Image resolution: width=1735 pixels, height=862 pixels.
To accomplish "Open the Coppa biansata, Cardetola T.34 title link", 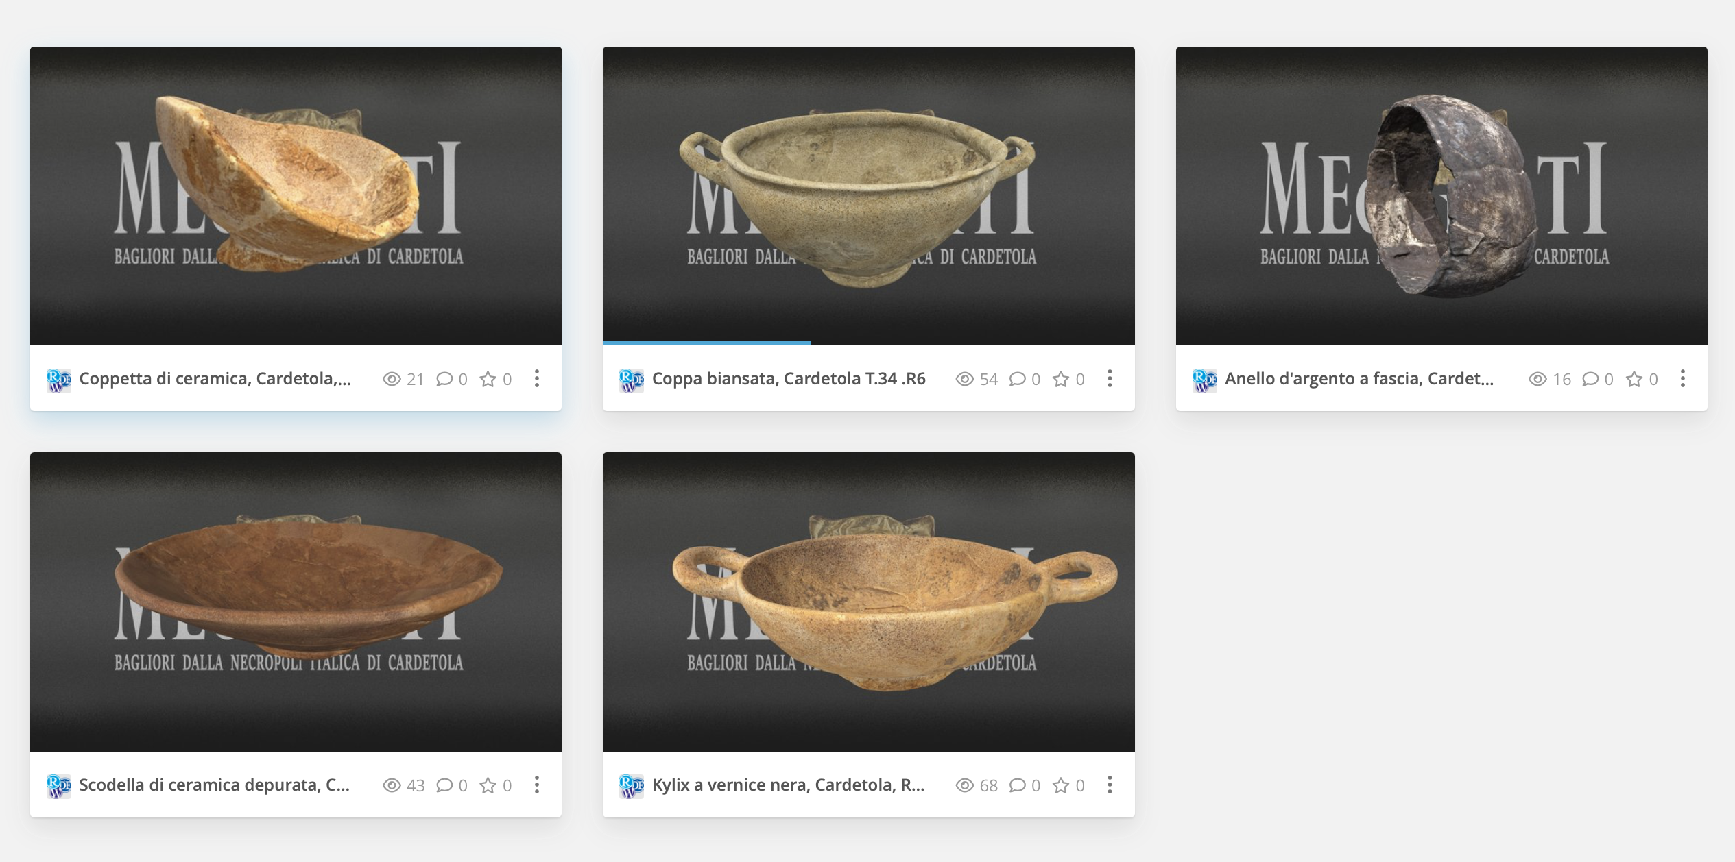I will [789, 379].
